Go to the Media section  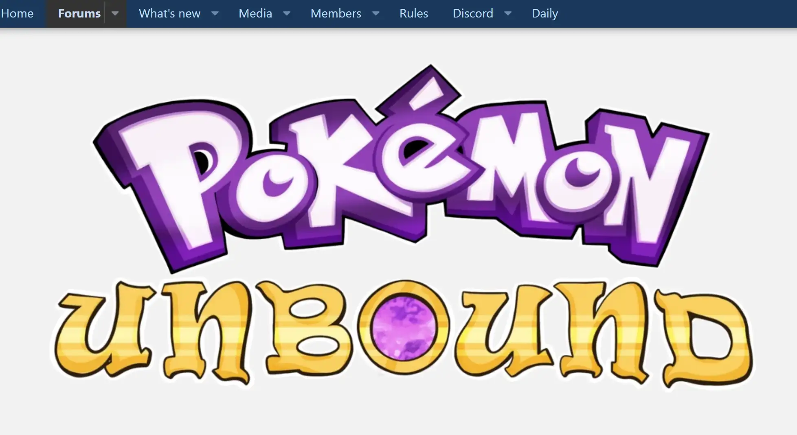(255, 13)
